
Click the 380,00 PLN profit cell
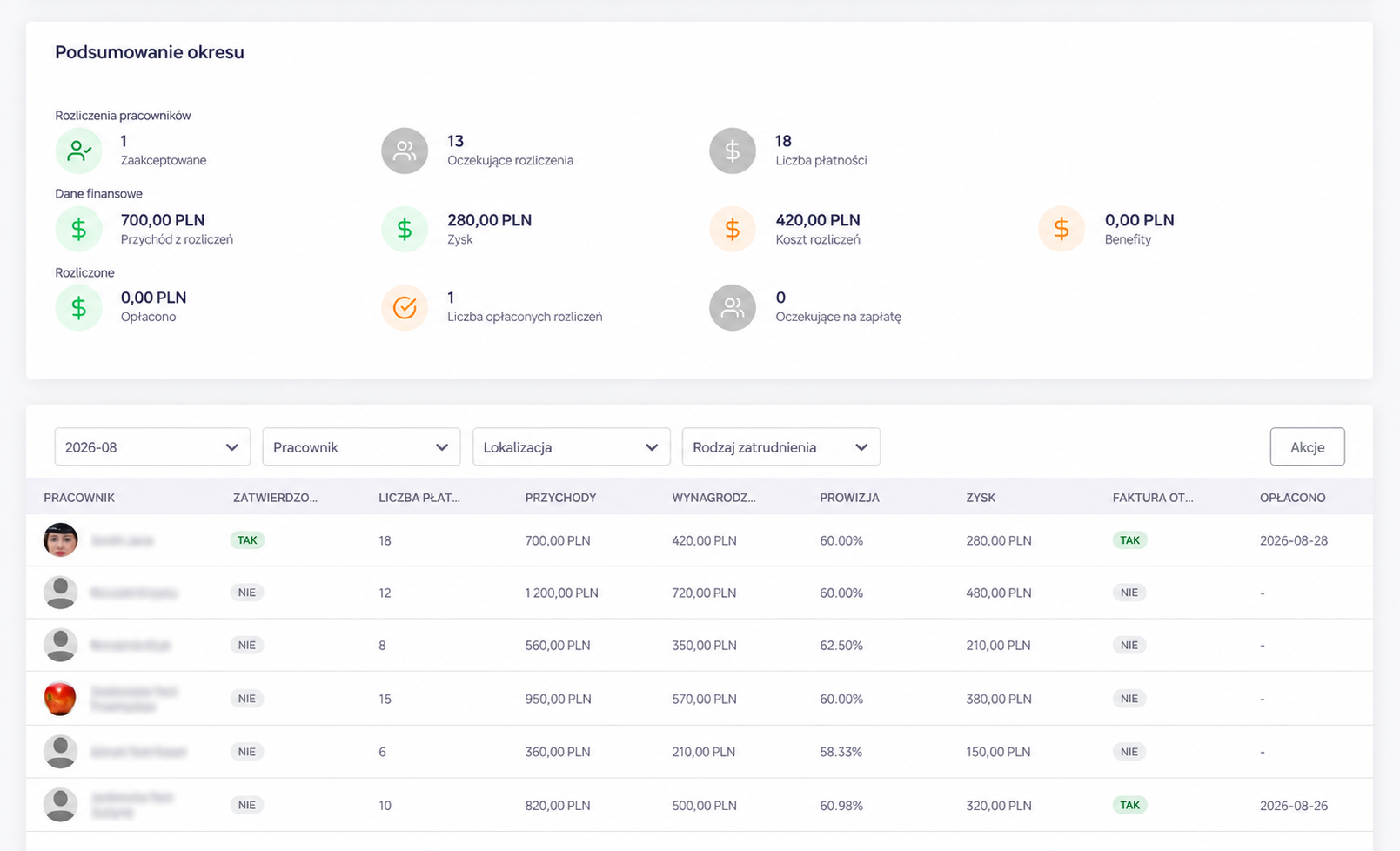tap(999, 699)
